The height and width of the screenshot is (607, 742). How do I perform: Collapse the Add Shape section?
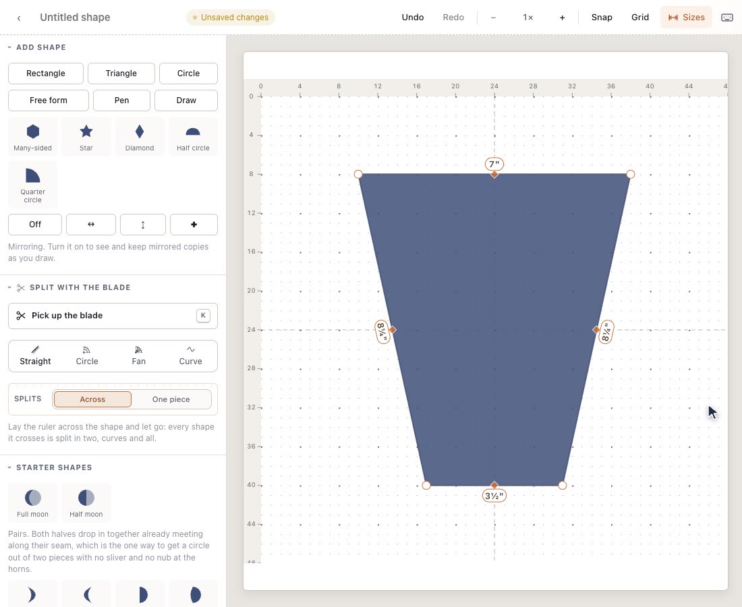37,47
